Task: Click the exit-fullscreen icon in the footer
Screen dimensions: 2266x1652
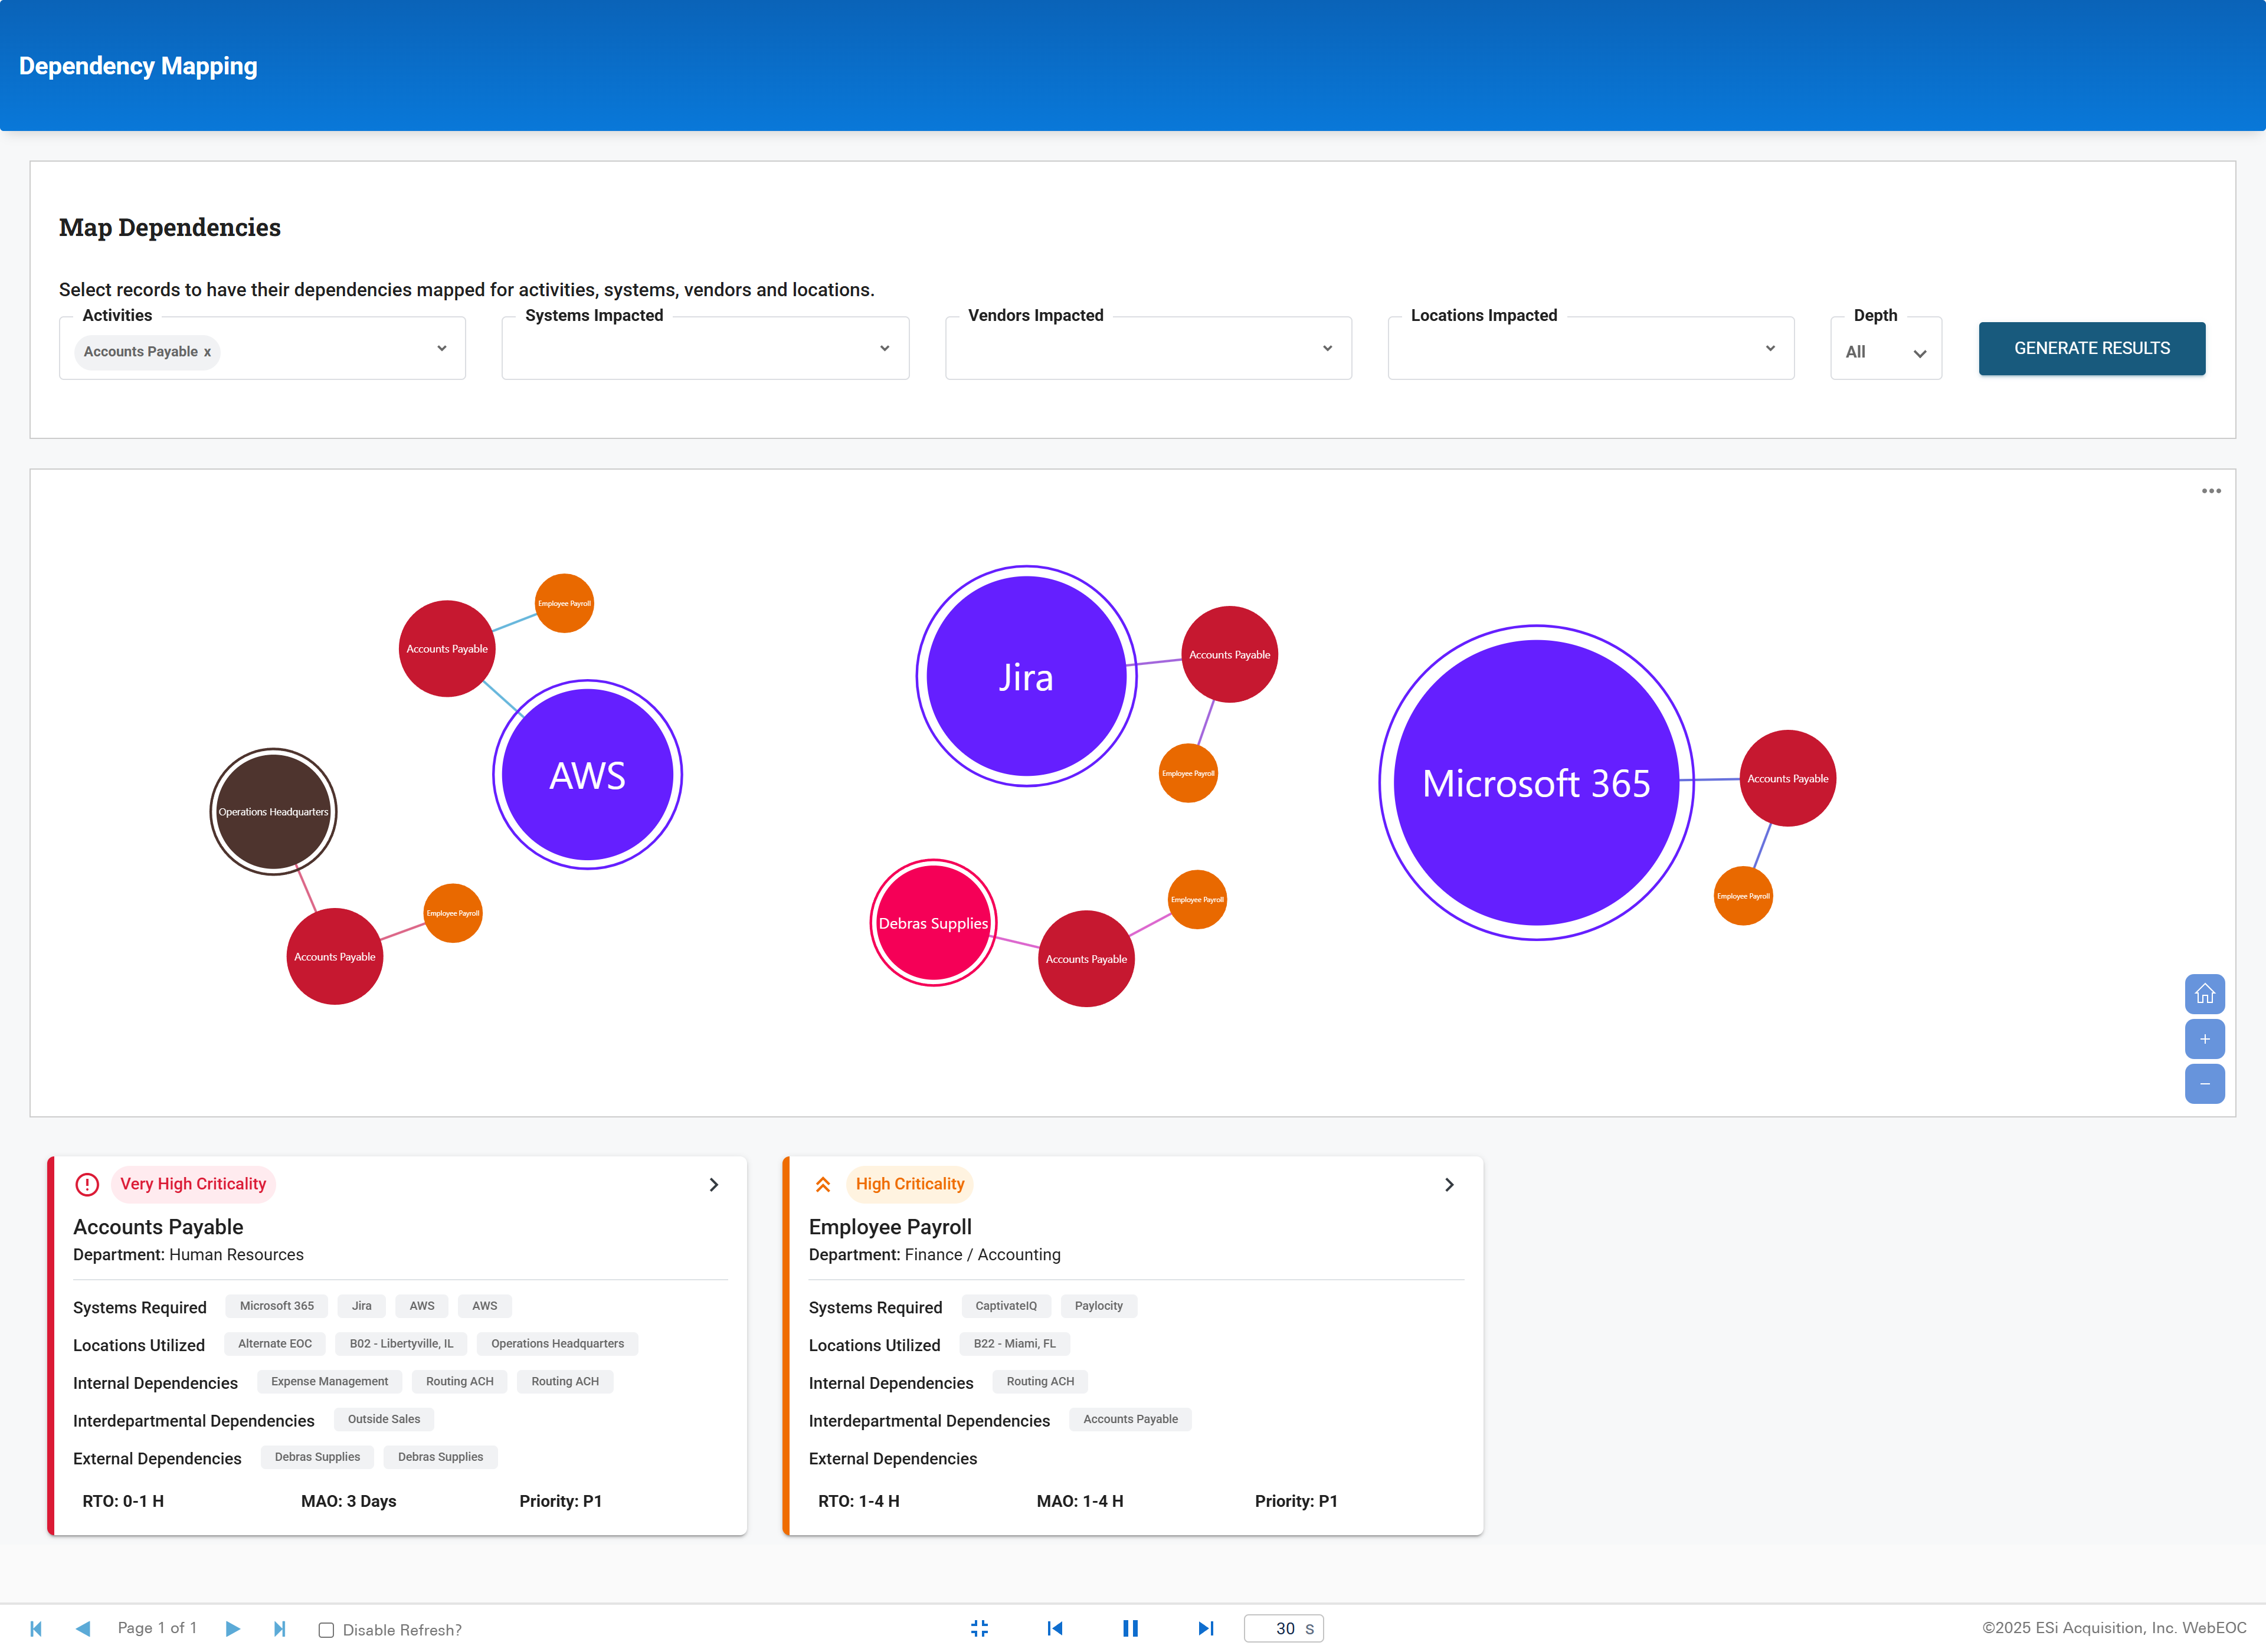Action: 980,1628
